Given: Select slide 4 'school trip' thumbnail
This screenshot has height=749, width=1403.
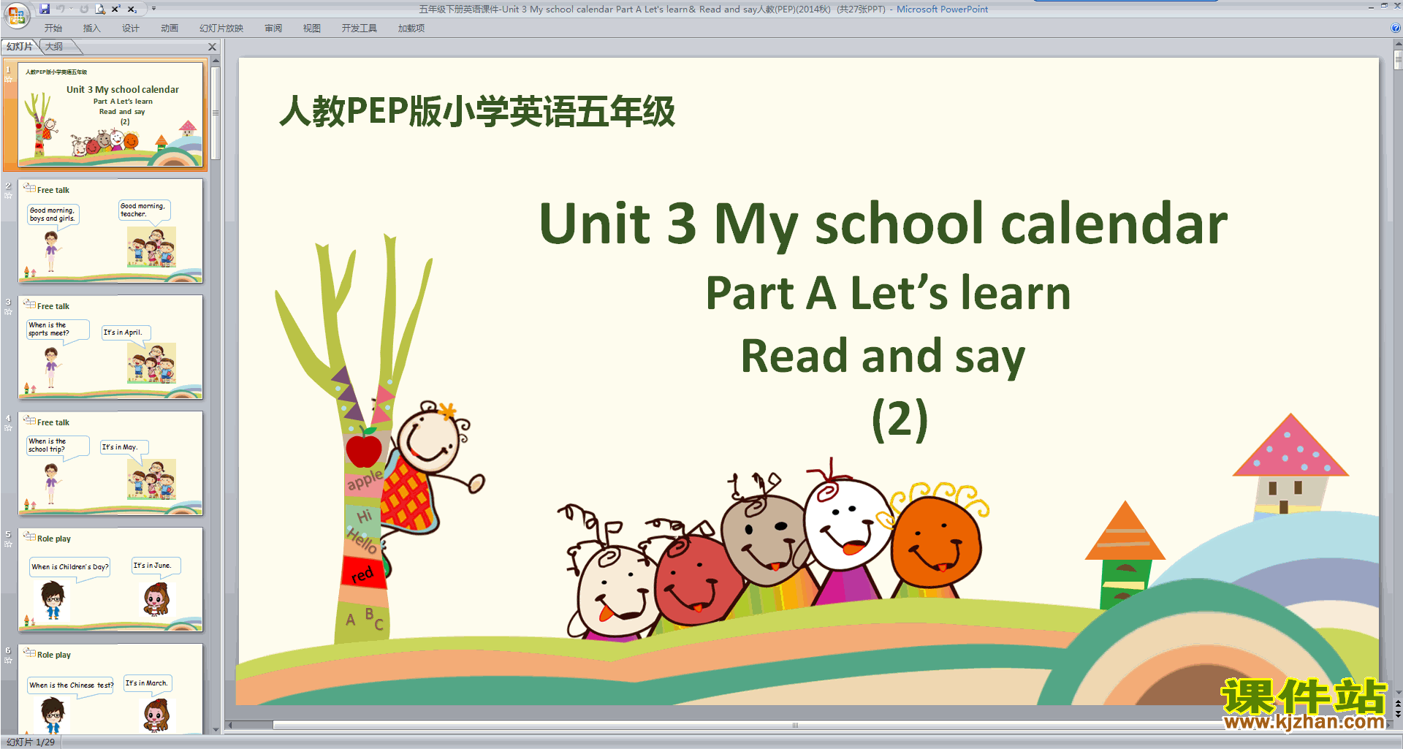Looking at the screenshot, I should coord(110,463).
